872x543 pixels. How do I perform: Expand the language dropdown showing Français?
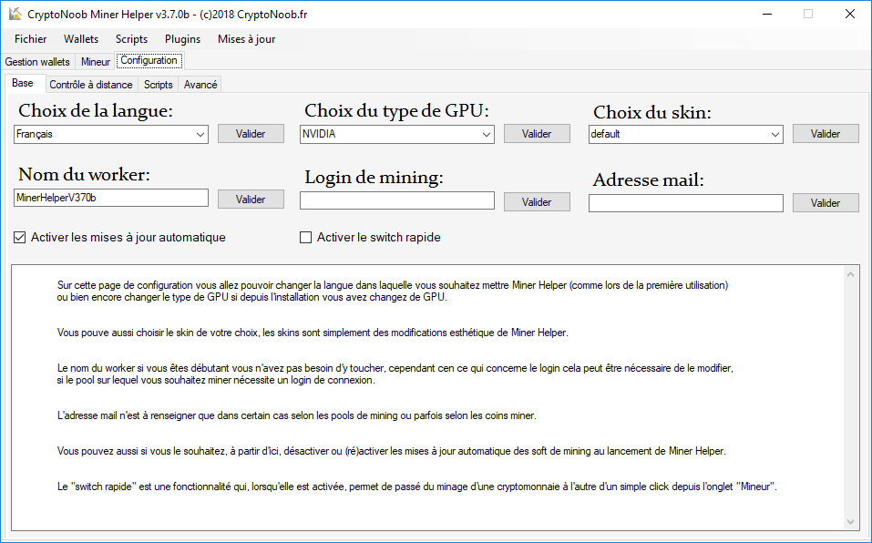click(x=200, y=135)
